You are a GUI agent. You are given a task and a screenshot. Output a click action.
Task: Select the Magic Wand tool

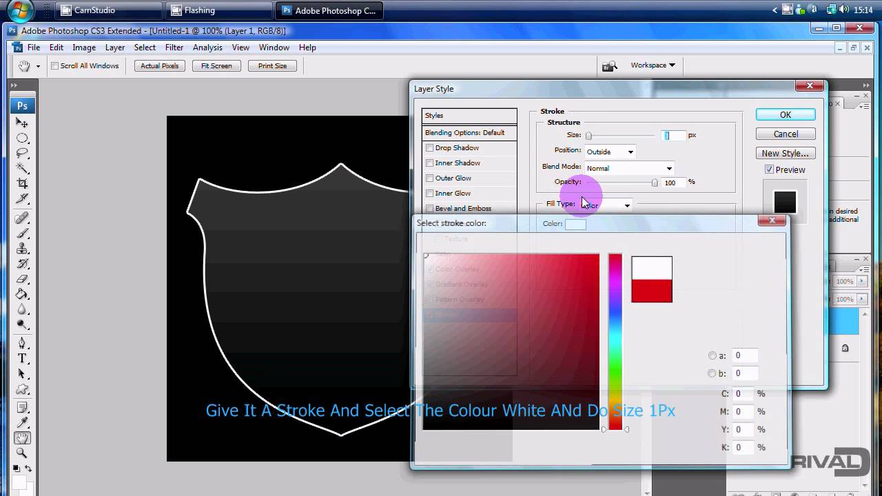[x=22, y=168]
